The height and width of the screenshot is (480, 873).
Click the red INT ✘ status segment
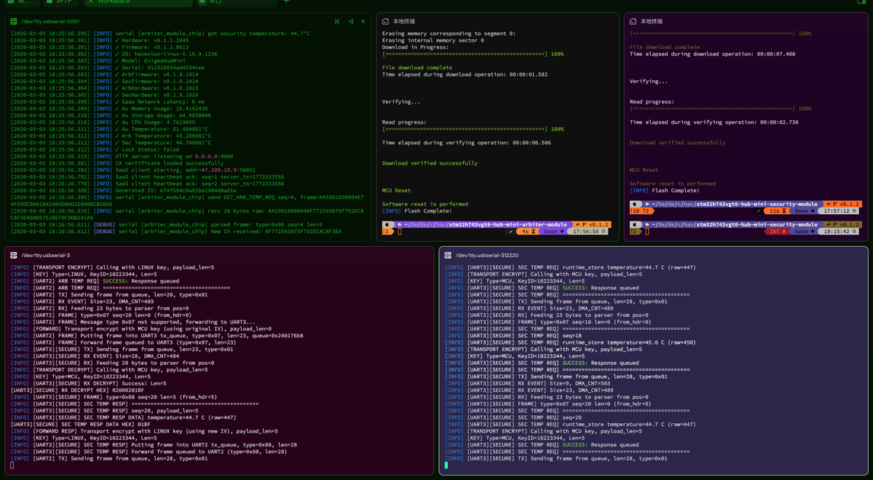point(777,231)
